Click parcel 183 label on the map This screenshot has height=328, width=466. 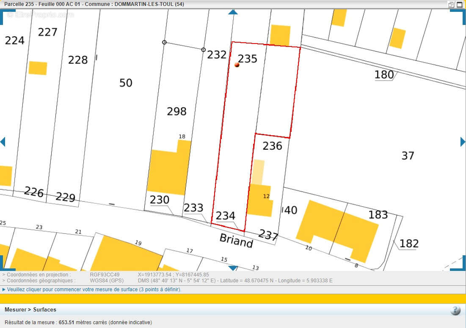[x=378, y=215]
